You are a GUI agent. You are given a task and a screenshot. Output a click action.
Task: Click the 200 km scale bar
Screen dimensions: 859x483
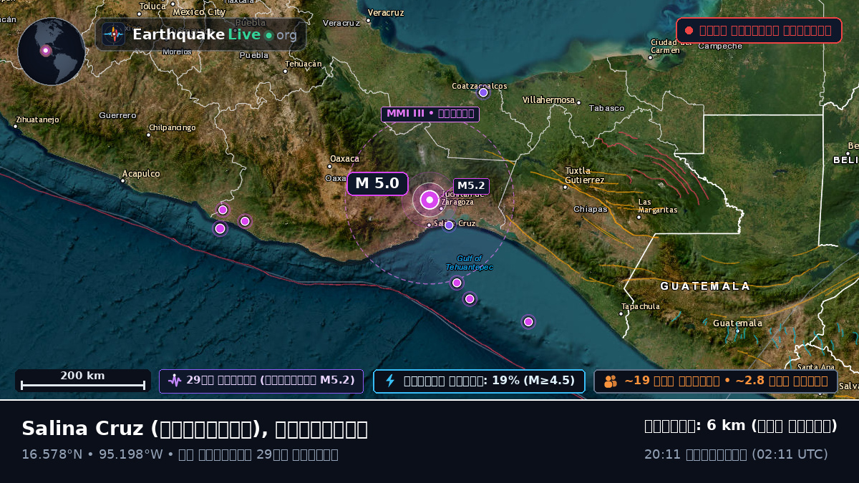(x=83, y=381)
